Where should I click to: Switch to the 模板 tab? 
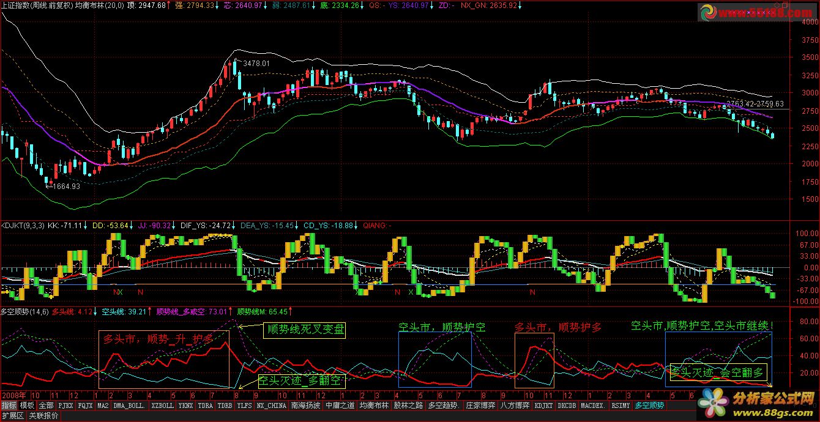click(28, 405)
